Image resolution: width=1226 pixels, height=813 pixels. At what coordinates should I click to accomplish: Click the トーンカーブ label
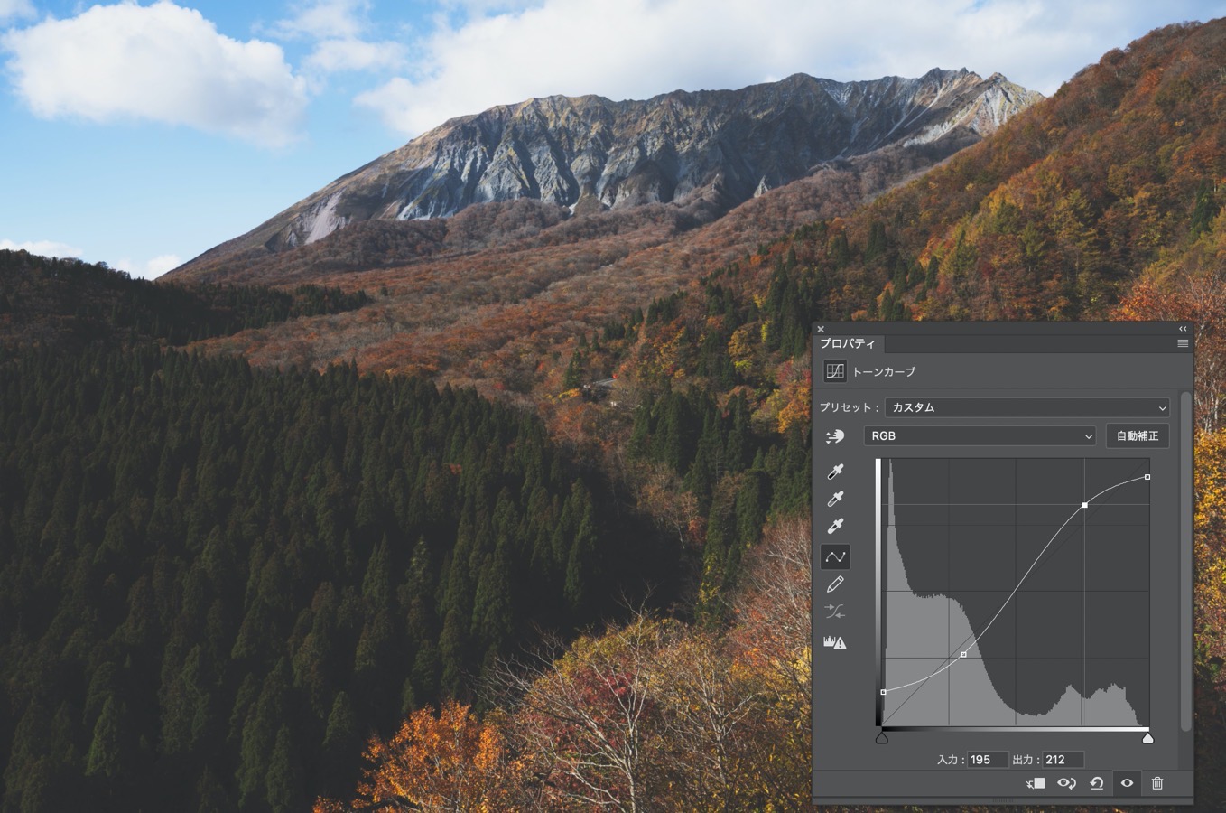884,371
